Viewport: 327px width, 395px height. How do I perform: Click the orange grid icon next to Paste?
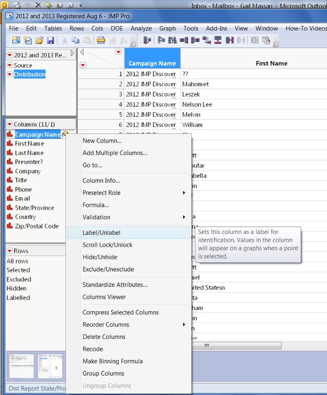point(101,40)
